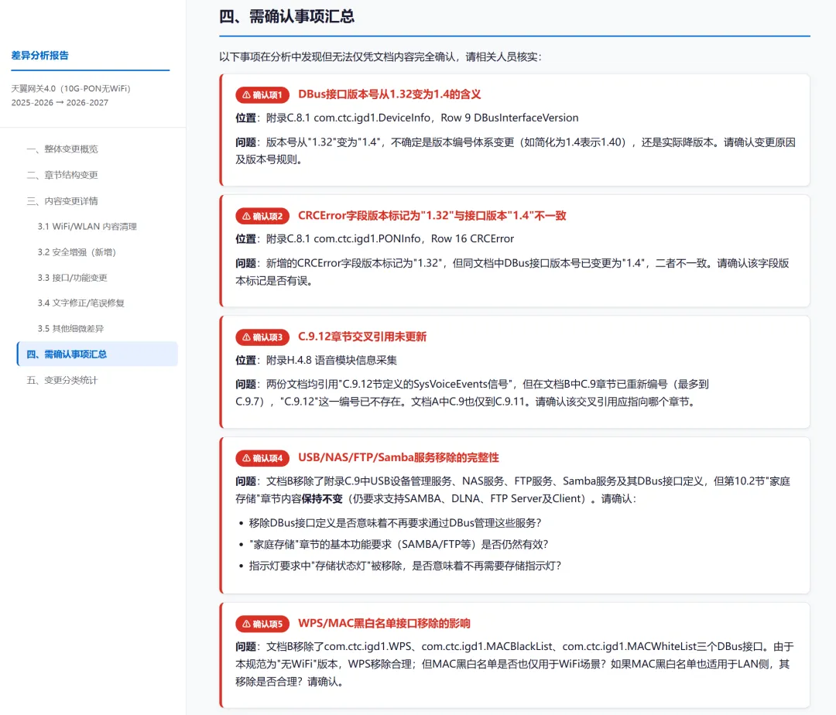Click the main title 四、需确认事项汇总
The height and width of the screenshot is (715, 836).
(287, 16)
